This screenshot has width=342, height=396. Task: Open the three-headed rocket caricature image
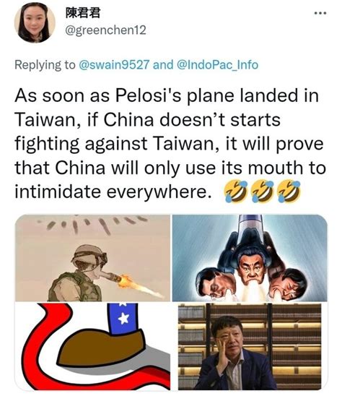point(250,258)
